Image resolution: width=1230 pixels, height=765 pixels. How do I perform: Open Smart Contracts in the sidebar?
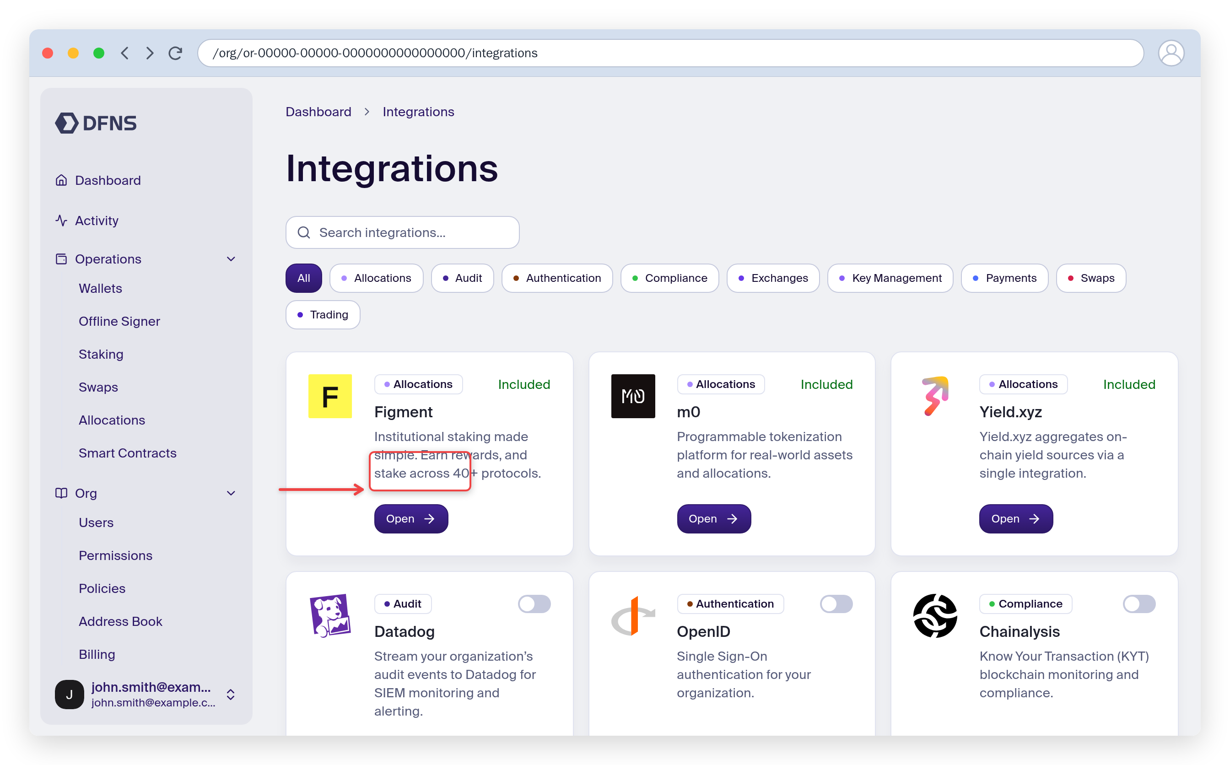[x=128, y=453]
